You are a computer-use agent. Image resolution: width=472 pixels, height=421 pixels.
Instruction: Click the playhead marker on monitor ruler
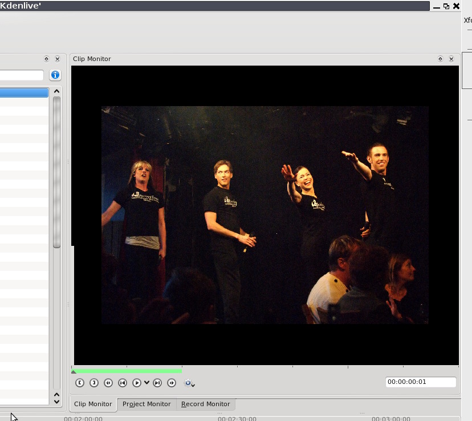(x=74, y=371)
